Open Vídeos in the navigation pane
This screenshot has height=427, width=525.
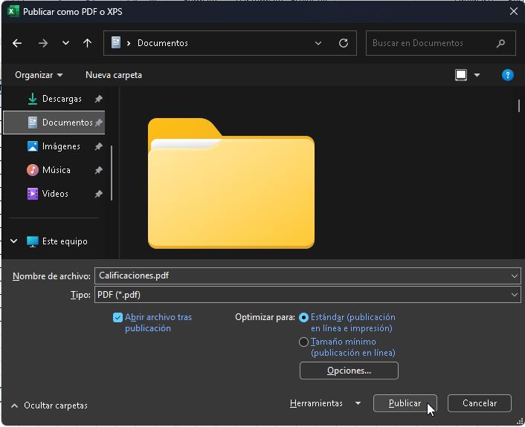point(54,194)
